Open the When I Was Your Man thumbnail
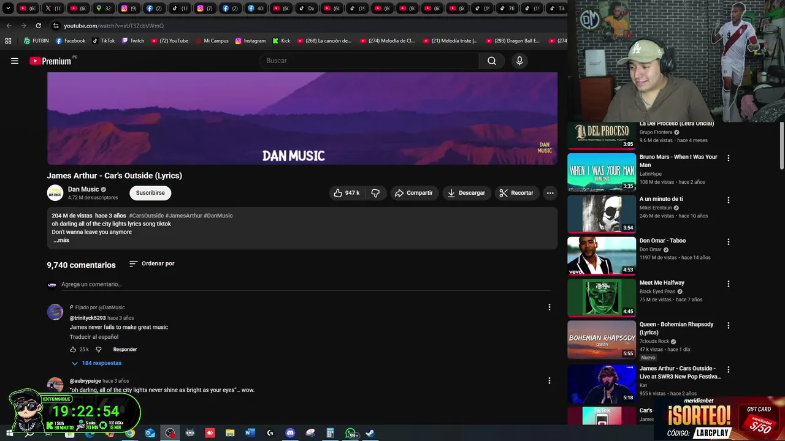This screenshot has width=785, height=441. (x=602, y=171)
